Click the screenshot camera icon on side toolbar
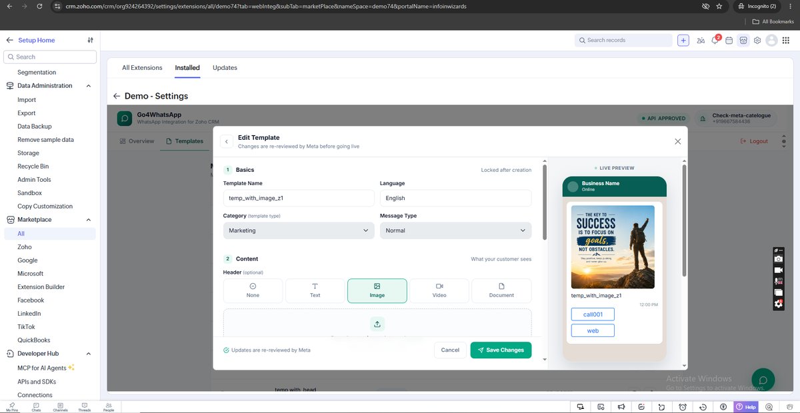The width and height of the screenshot is (800, 413). tap(778, 258)
